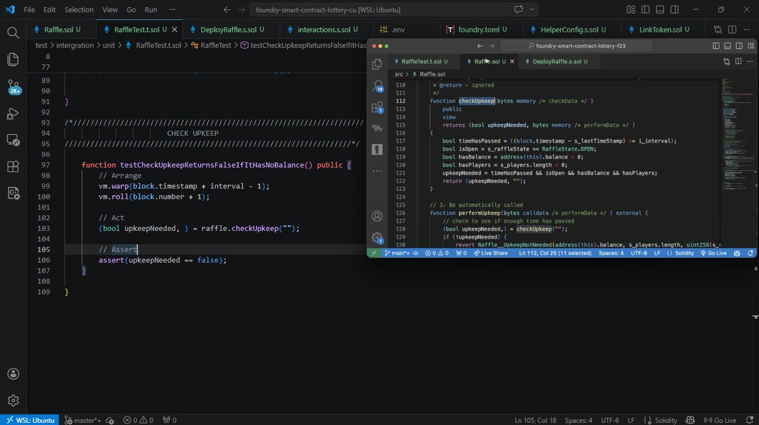Viewport: 759px width, 425px height.
Task: Click the Go Live server icon in the status bar
Action: click(720, 419)
